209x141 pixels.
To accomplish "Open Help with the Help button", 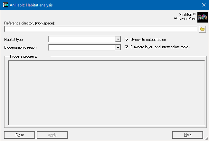I will (x=188, y=135).
